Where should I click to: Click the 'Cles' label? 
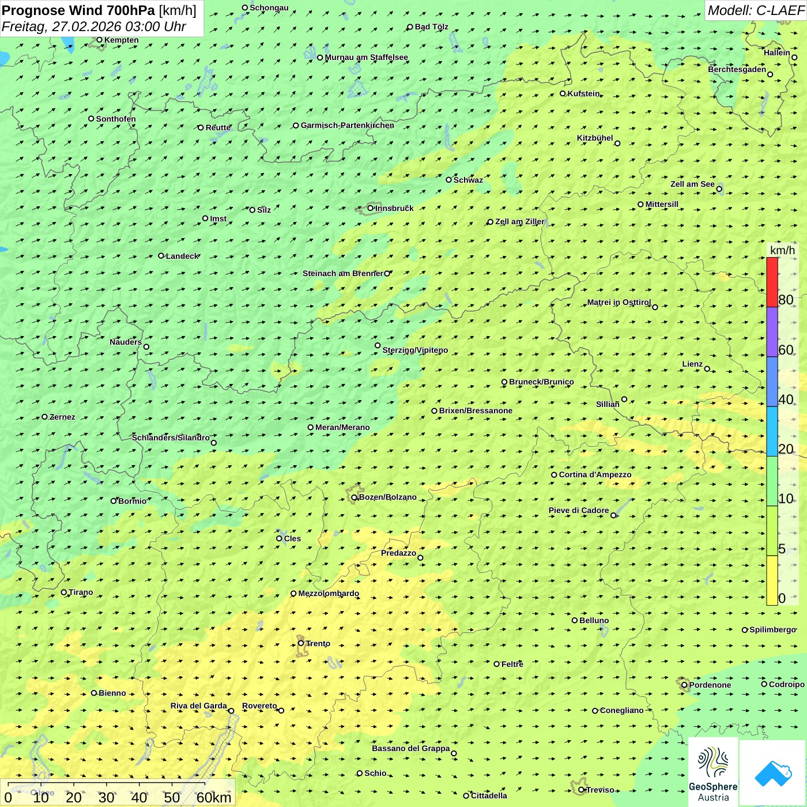pyautogui.click(x=292, y=538)
